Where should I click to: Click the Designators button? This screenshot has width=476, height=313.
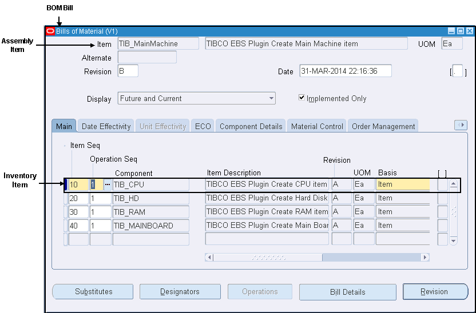(x=180, y=291)
